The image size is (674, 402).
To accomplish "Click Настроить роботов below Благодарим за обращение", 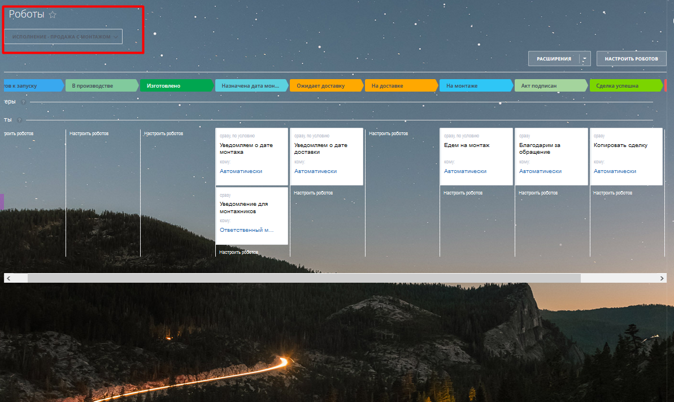I will [x=538, y=193].
